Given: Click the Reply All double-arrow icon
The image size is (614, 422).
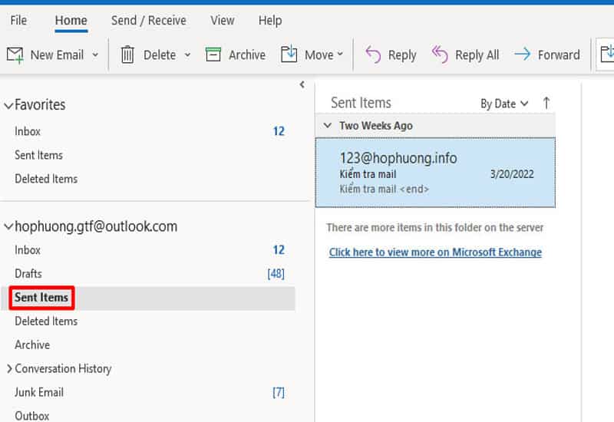Looking at the screenshot, I should point(440,54).
